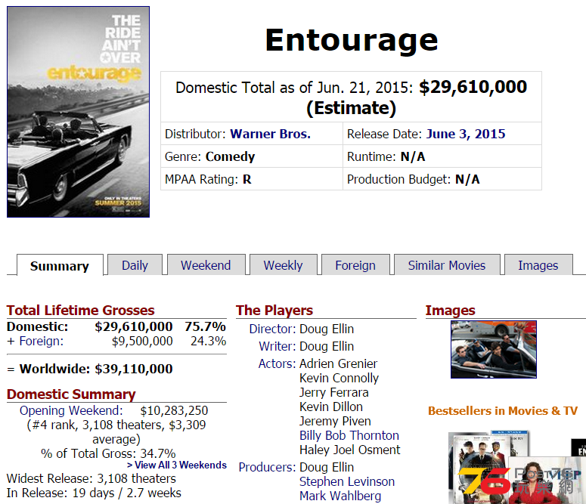
Task: Open the Producers label link
Action: [x=267, y=468]
